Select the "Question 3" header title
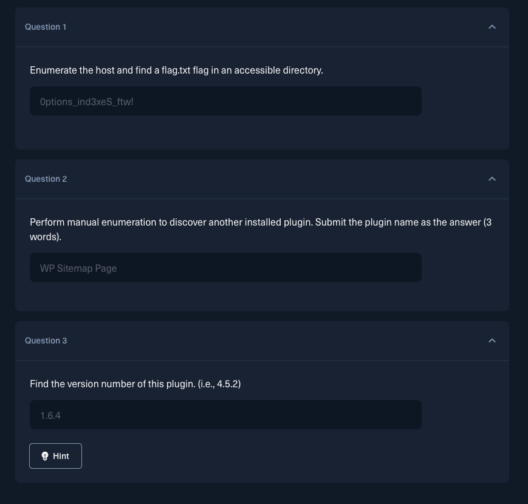The image size is (528, 504). 46,340
